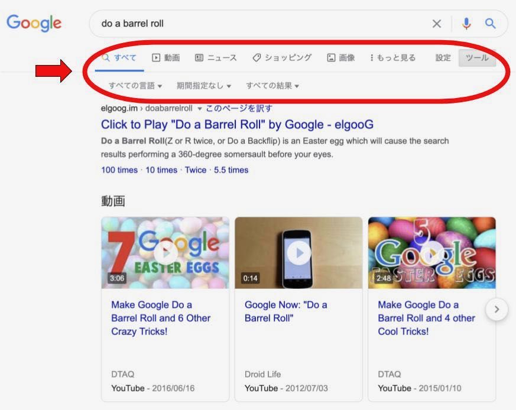Start voice search with microphone icon
Screen dimensions: 516x410
[x=466, y=24]
